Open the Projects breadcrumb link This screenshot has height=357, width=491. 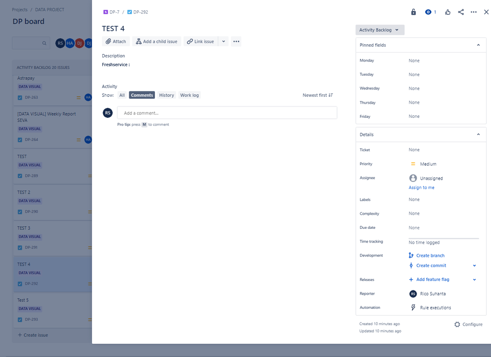pyautogui.click(x=20, y=10)
